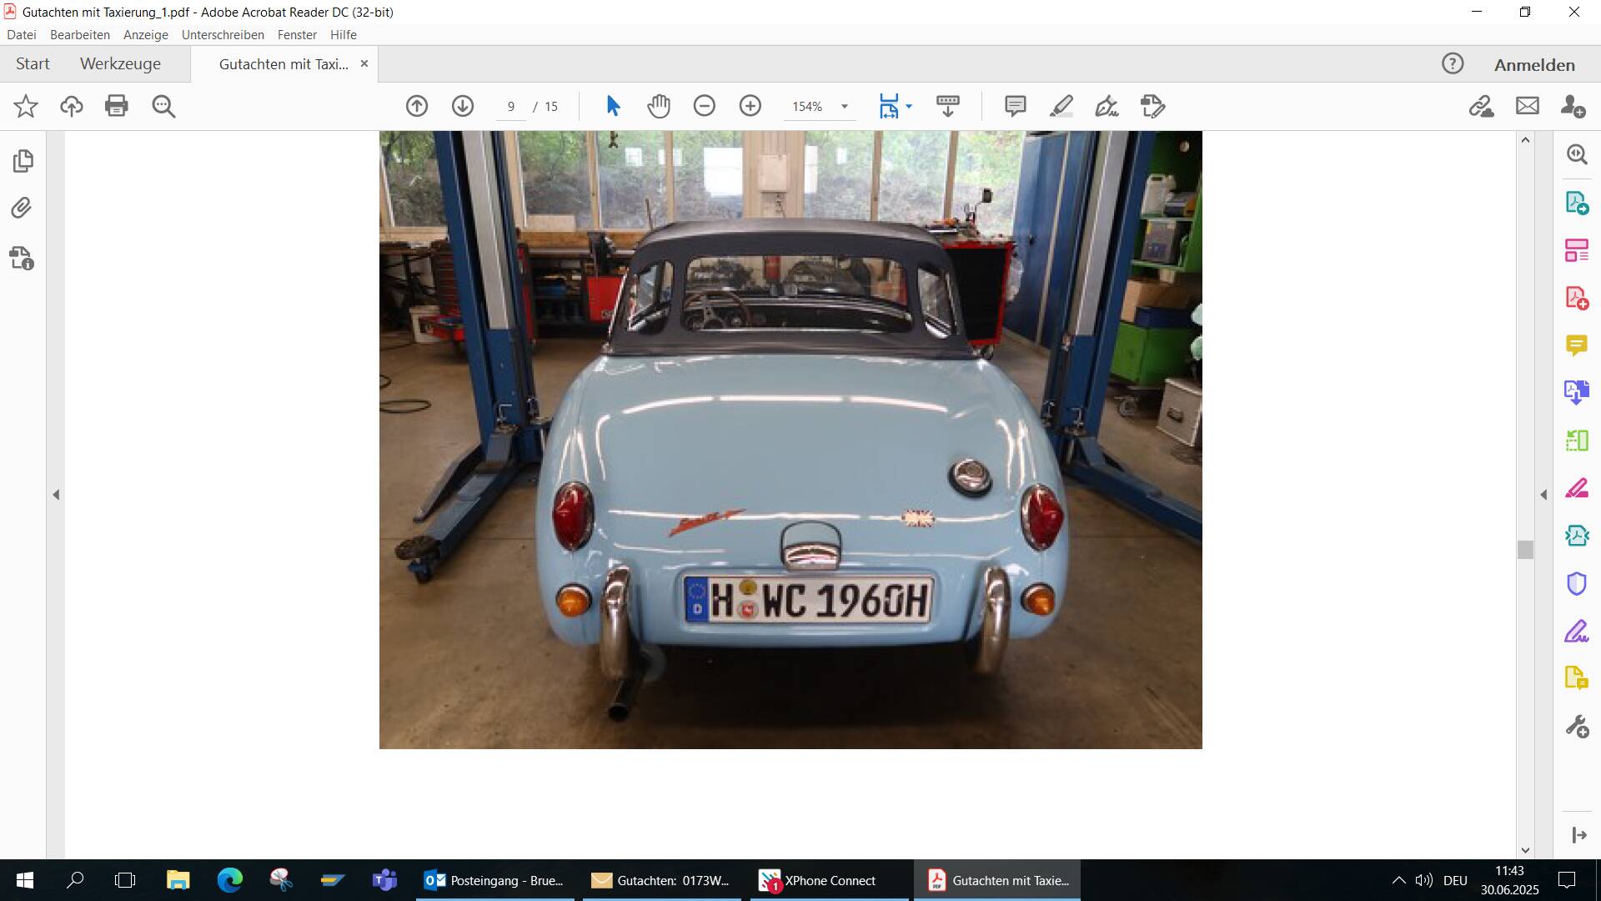The width and height of the screenshot is (1601, 901).
Task: Toggle the selection arrow tool
Action: pos(613,106)
